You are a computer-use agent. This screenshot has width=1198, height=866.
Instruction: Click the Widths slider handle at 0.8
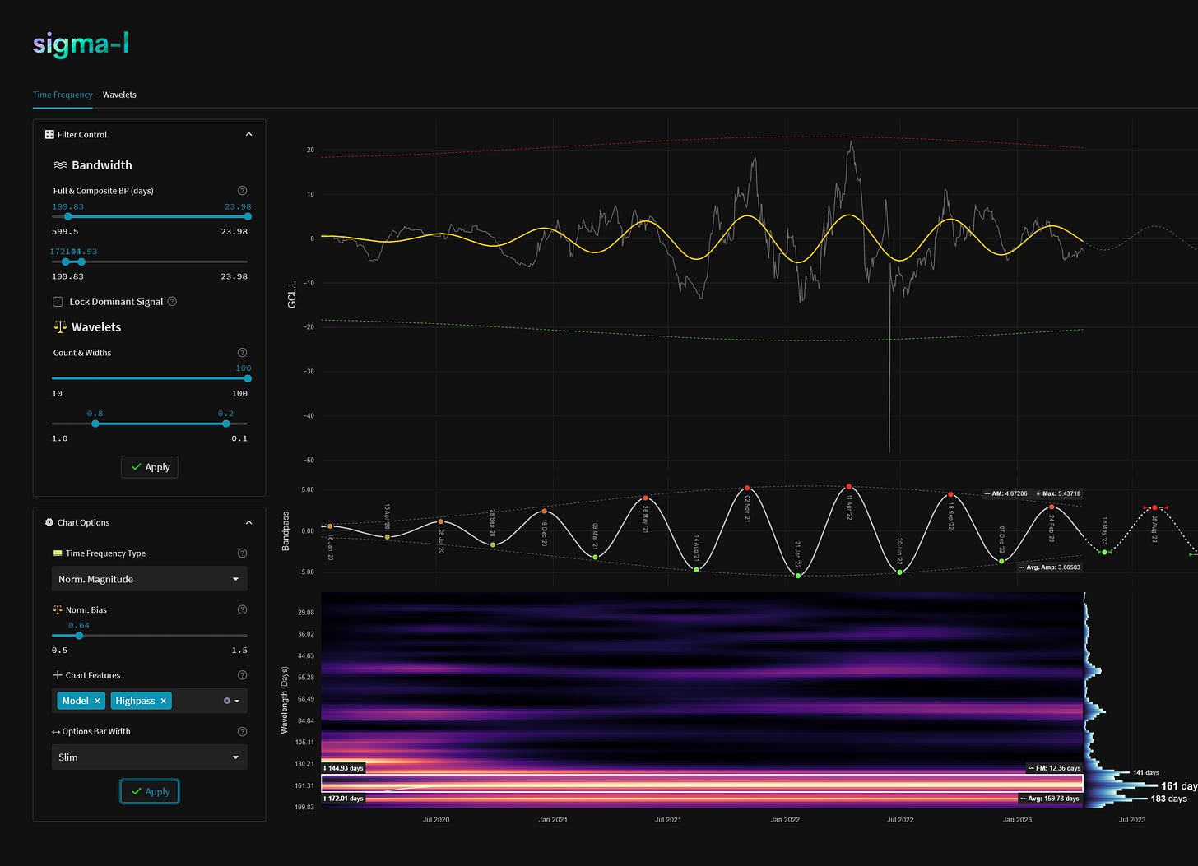click(x=95, y=424)
